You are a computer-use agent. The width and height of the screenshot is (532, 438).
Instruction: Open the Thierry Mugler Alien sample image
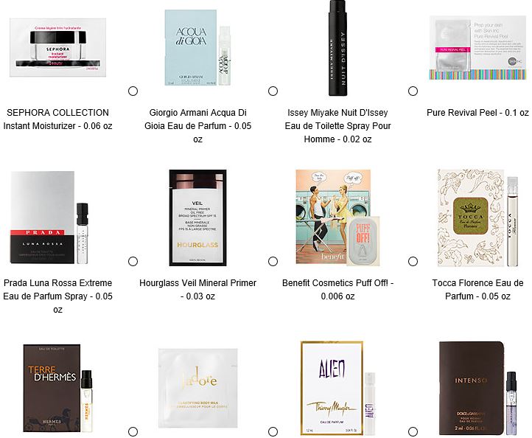tap(338, 388)
